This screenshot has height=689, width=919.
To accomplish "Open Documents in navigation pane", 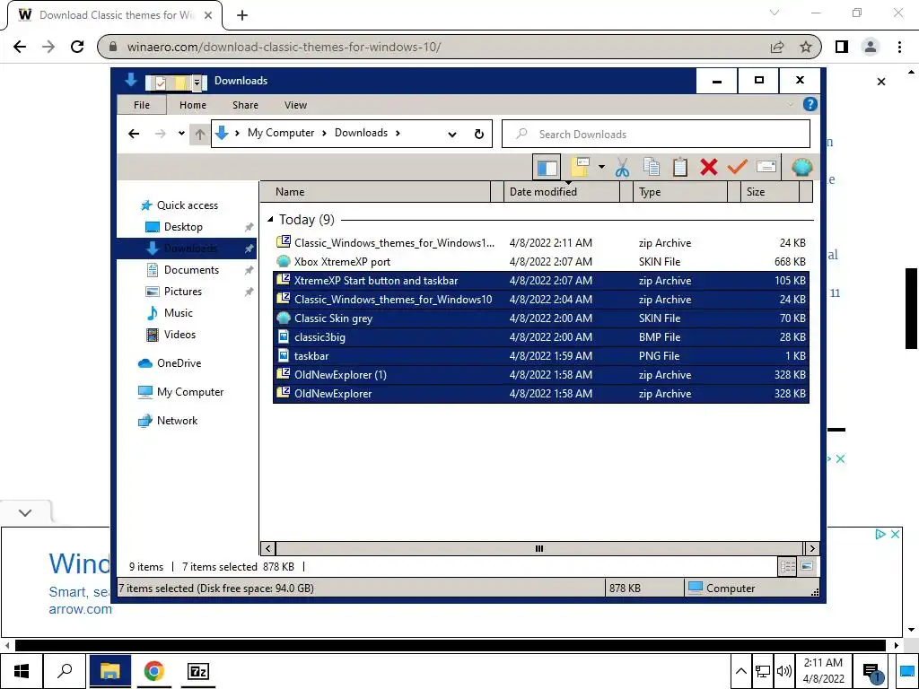I will (x=191, y=269).
